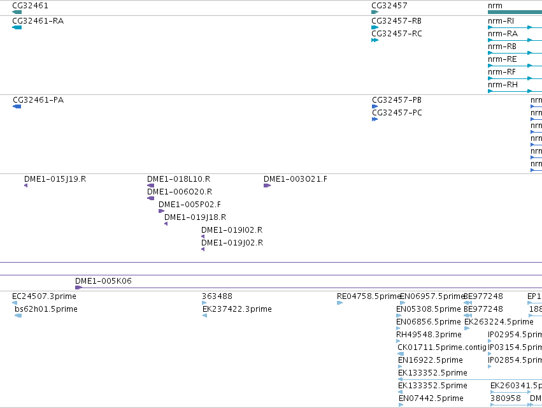Image resolution: width=542 pixels, height=408 pixels.
Task: Select the DME1-003O21.F feature arrow
Action: point(267,186)
